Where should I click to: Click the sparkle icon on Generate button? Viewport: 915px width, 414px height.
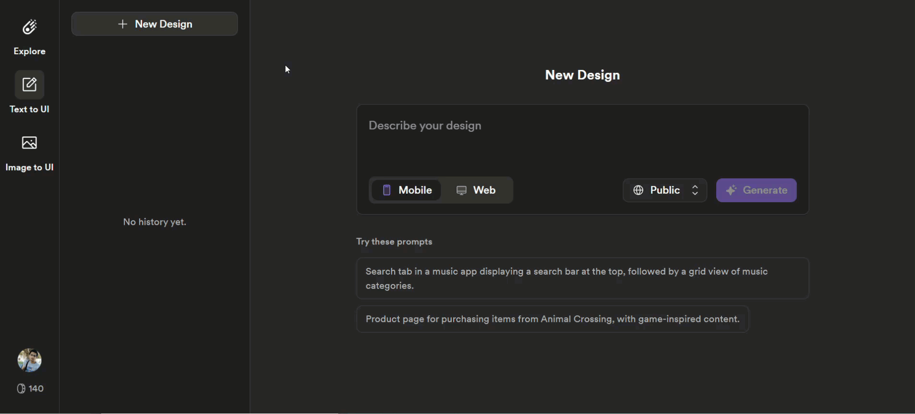pos(731,190)
